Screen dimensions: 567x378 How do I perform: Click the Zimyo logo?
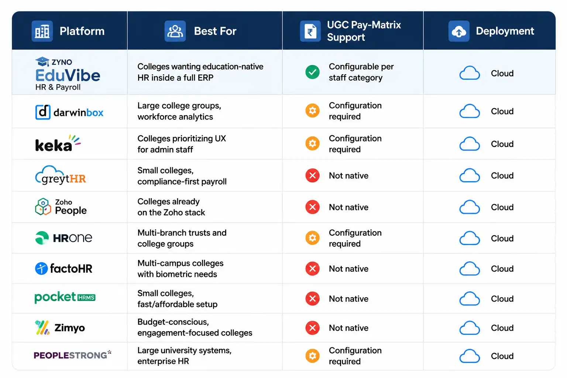[60, 328]
